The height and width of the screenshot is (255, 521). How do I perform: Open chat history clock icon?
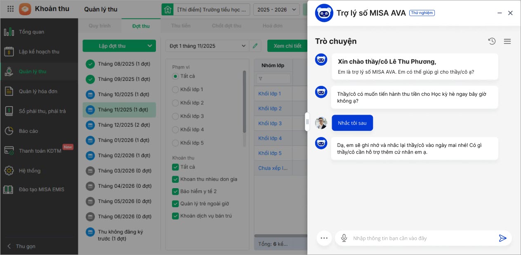[492, 41]
